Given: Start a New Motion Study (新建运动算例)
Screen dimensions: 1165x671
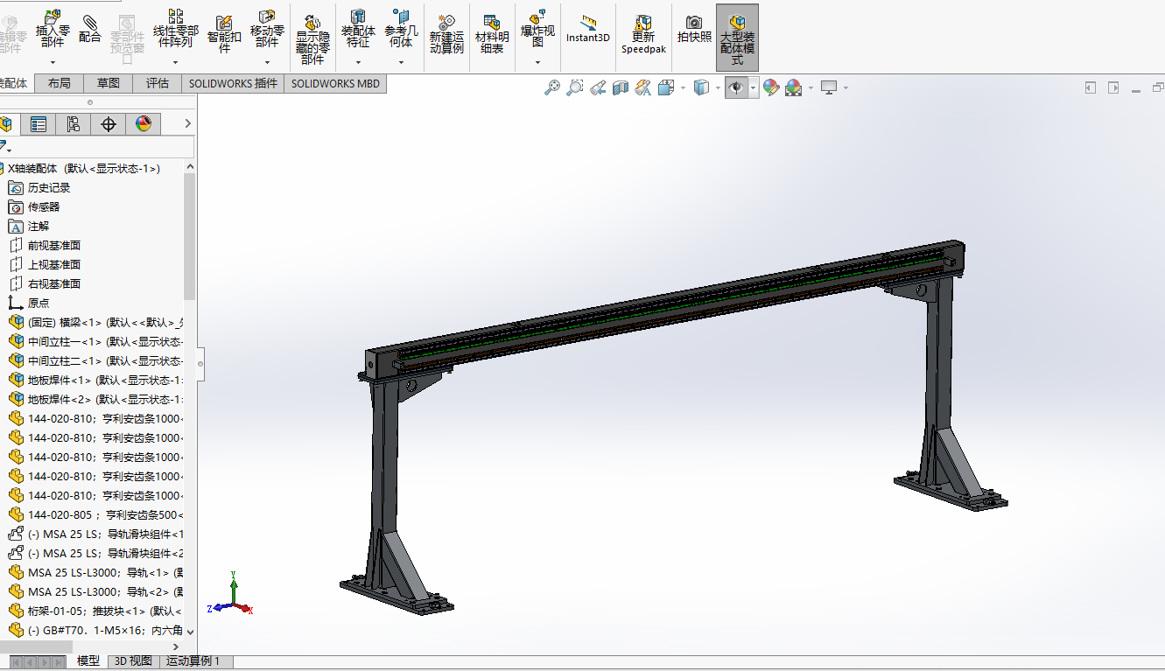Looking at the screenshot, I should tap(446, 35).
